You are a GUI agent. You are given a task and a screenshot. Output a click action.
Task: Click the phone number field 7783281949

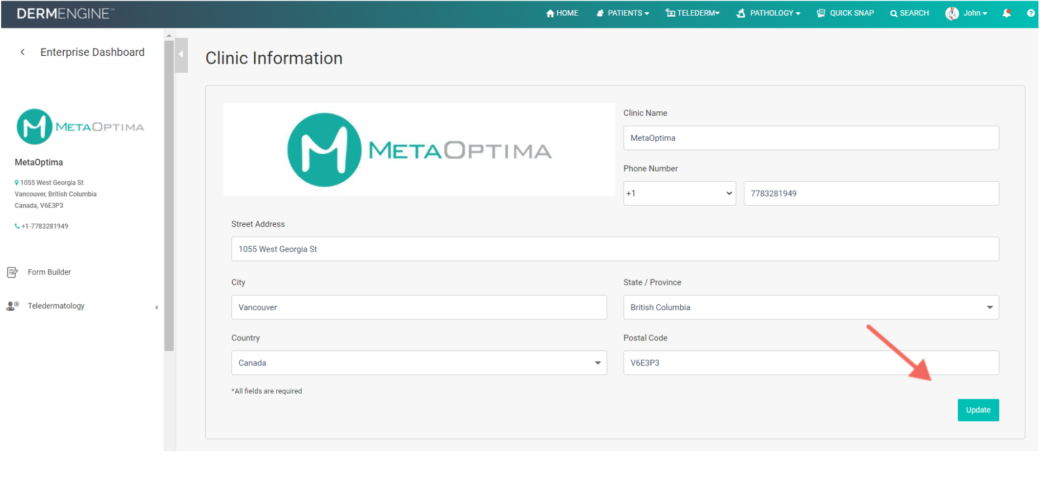[x=871, y=193]
